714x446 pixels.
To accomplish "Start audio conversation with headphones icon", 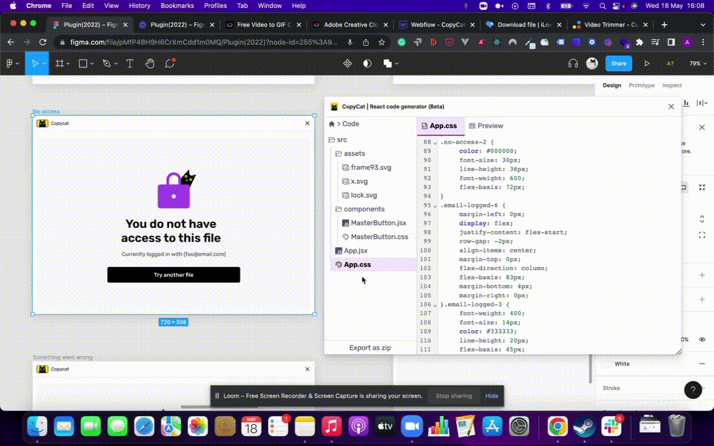I will point(573,64).
